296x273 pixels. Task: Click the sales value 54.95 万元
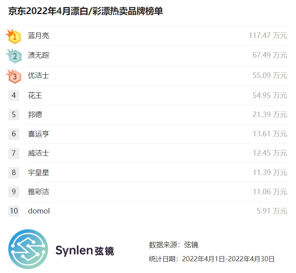pyautogui.click(x=270, y=96)
